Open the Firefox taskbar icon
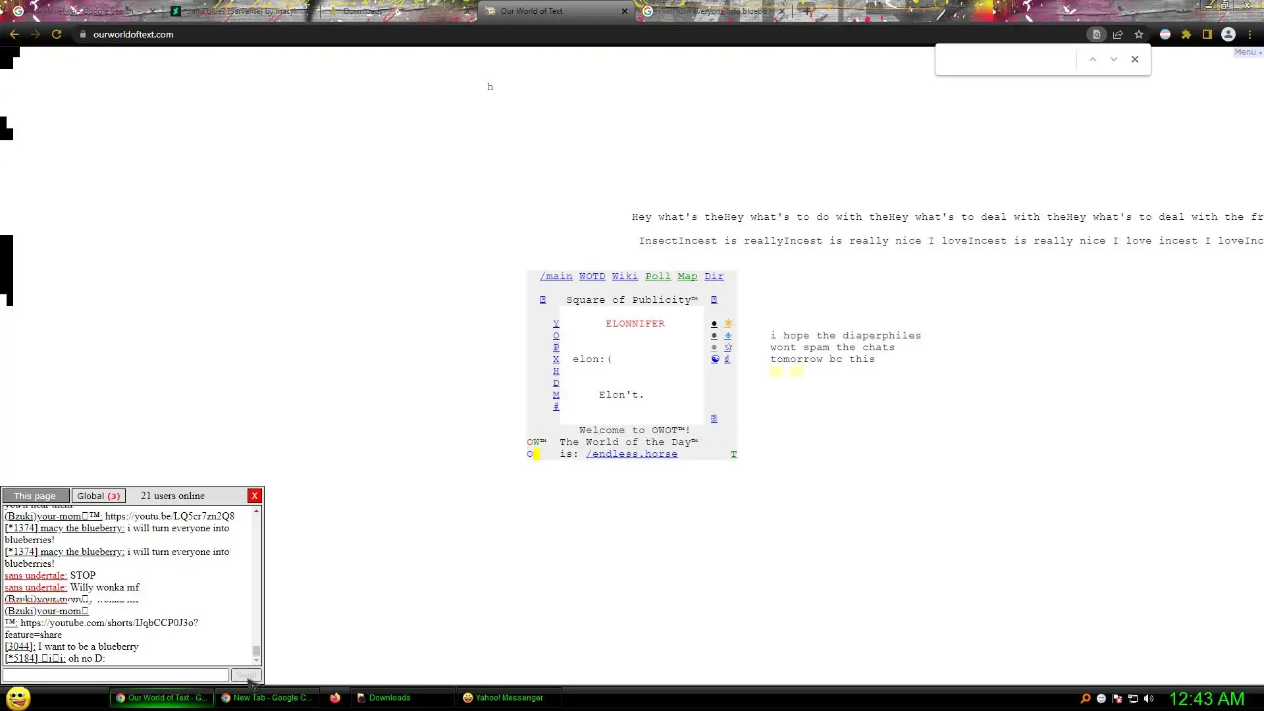 (x=335, y=698)
